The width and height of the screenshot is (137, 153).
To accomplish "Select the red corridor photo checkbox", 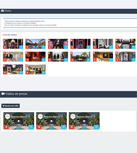I will click(27, 53).
